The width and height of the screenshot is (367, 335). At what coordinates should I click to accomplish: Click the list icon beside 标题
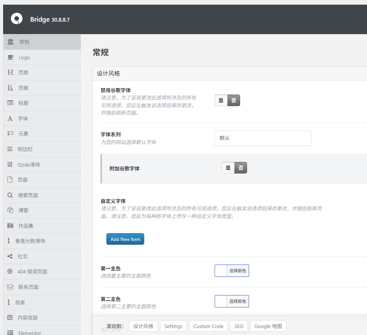point(10,103)
